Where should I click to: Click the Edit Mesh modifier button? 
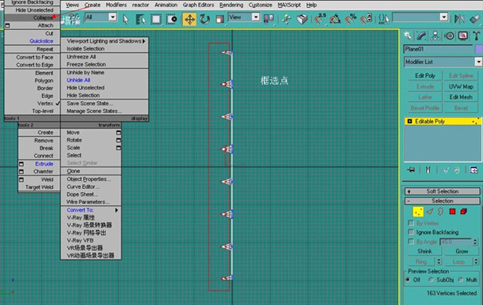point(461,97)
